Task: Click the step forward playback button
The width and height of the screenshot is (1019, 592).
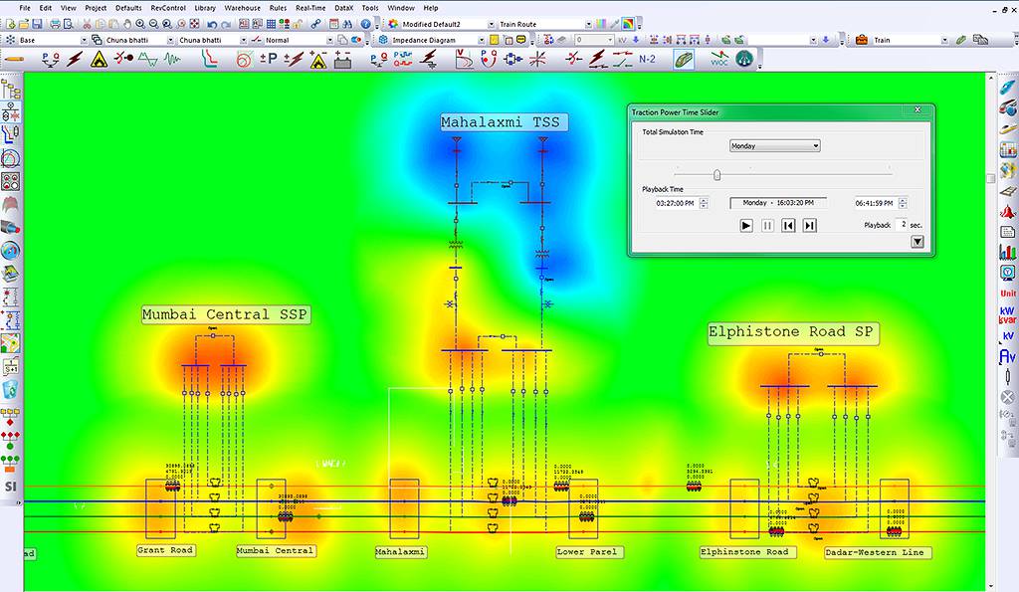Action: click(809, 226)
